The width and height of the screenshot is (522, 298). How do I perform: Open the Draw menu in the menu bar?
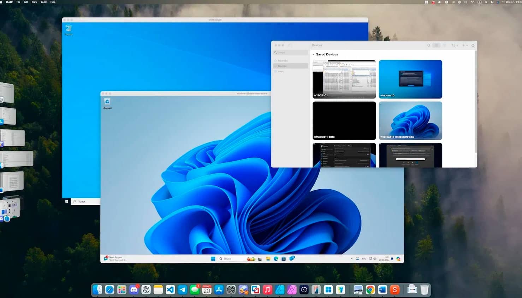tap(34, 2)
